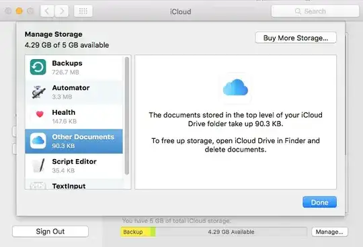Viewport: 363px width, 247px height.
Task: Go forward with the right arrow button
Action: click(x=62, y=11)
